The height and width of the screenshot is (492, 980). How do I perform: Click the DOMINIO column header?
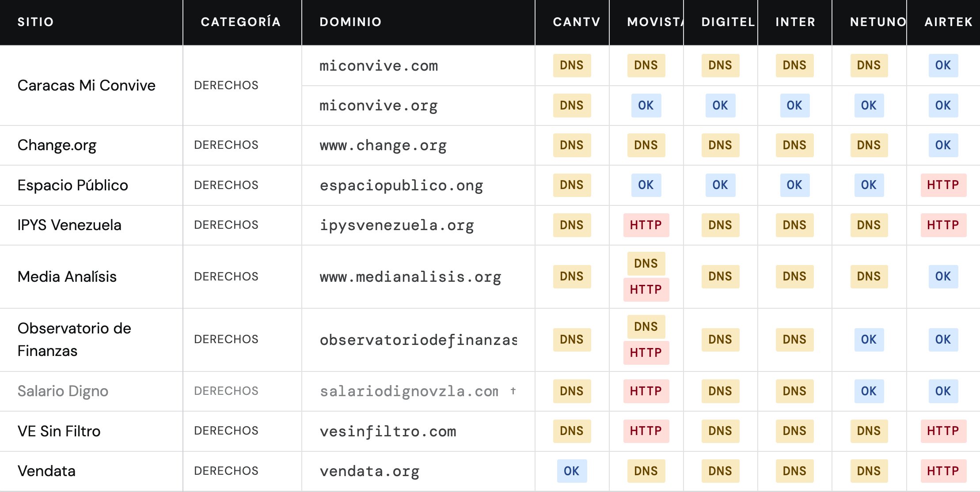click(350, 22)
